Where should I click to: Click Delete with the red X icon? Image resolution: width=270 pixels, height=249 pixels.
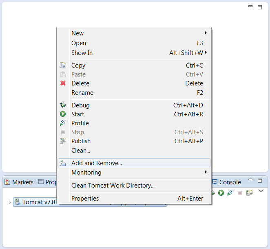tap(80, 83)
